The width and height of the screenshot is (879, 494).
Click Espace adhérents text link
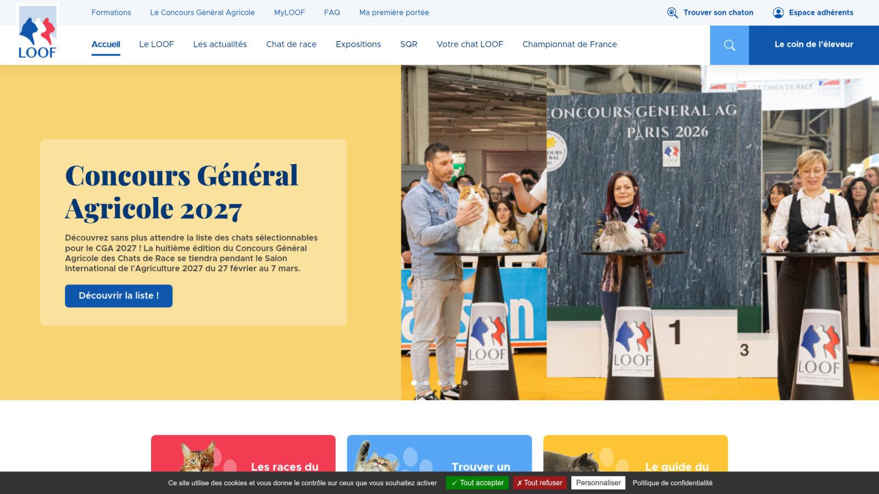point(821,13)
